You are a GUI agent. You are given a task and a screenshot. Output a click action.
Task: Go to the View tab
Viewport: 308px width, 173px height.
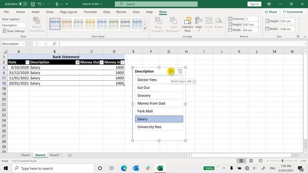pos(136,12)
